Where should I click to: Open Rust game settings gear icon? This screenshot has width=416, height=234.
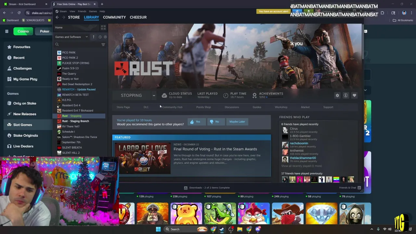point(337,95)
